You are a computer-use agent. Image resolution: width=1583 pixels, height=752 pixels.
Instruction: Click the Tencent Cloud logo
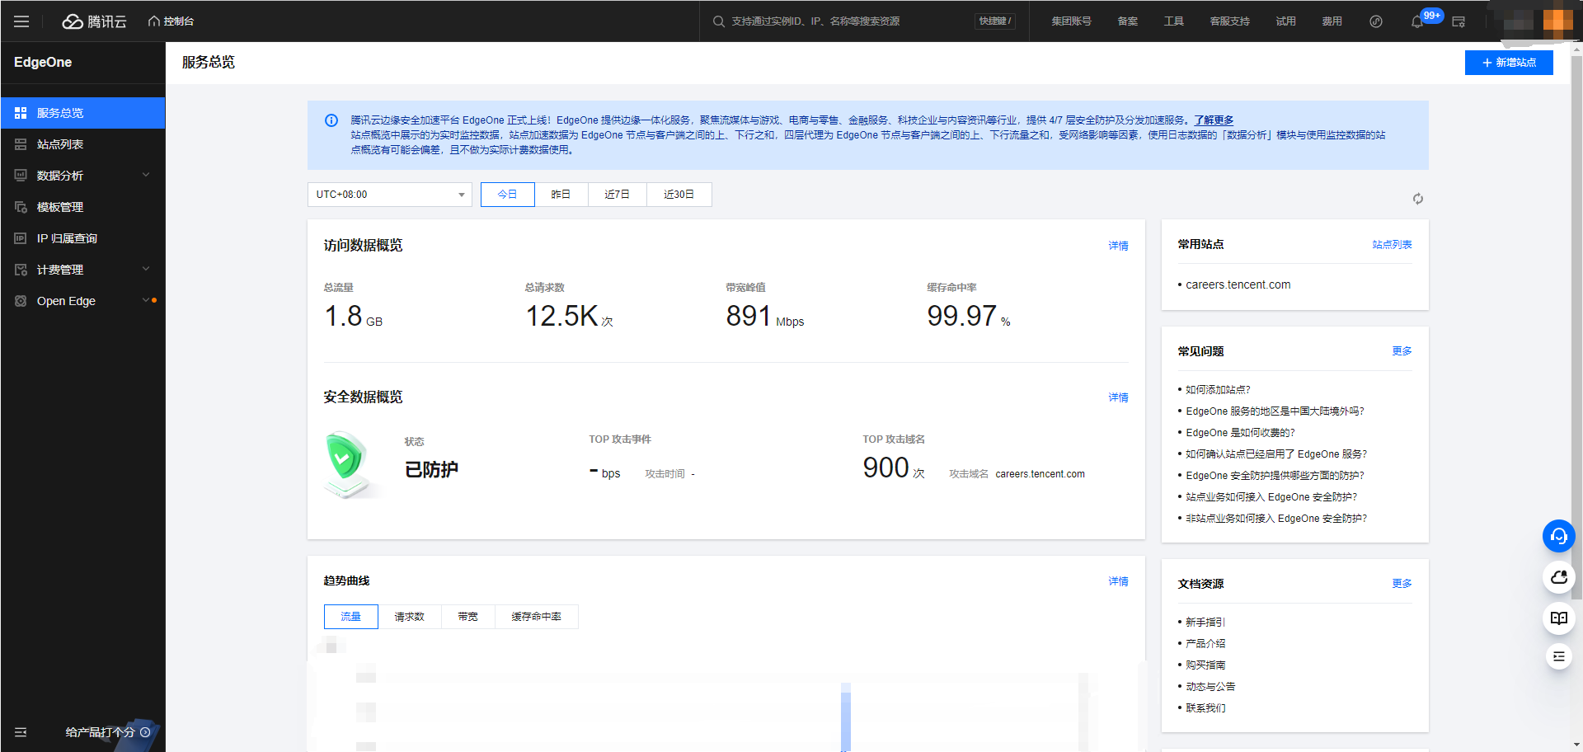click(x=94, y=21)
